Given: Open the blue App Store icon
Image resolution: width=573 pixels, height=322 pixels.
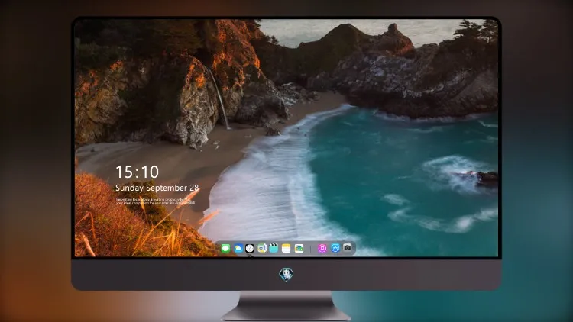Looking at the screenshot, I should point(335,248).
